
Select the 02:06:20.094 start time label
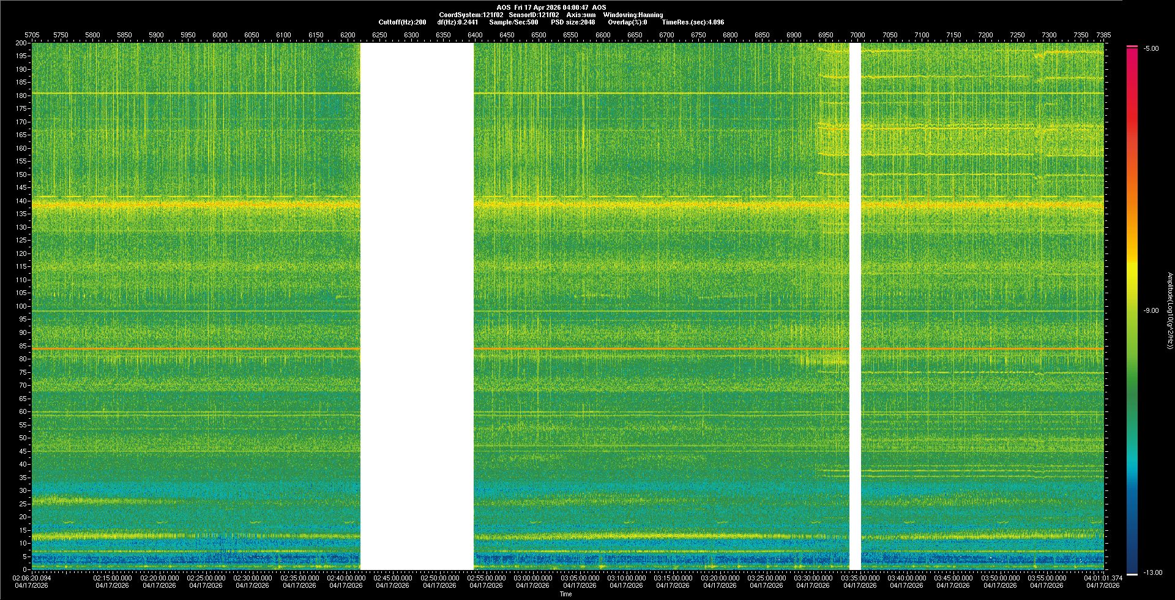tap(32, 578)
